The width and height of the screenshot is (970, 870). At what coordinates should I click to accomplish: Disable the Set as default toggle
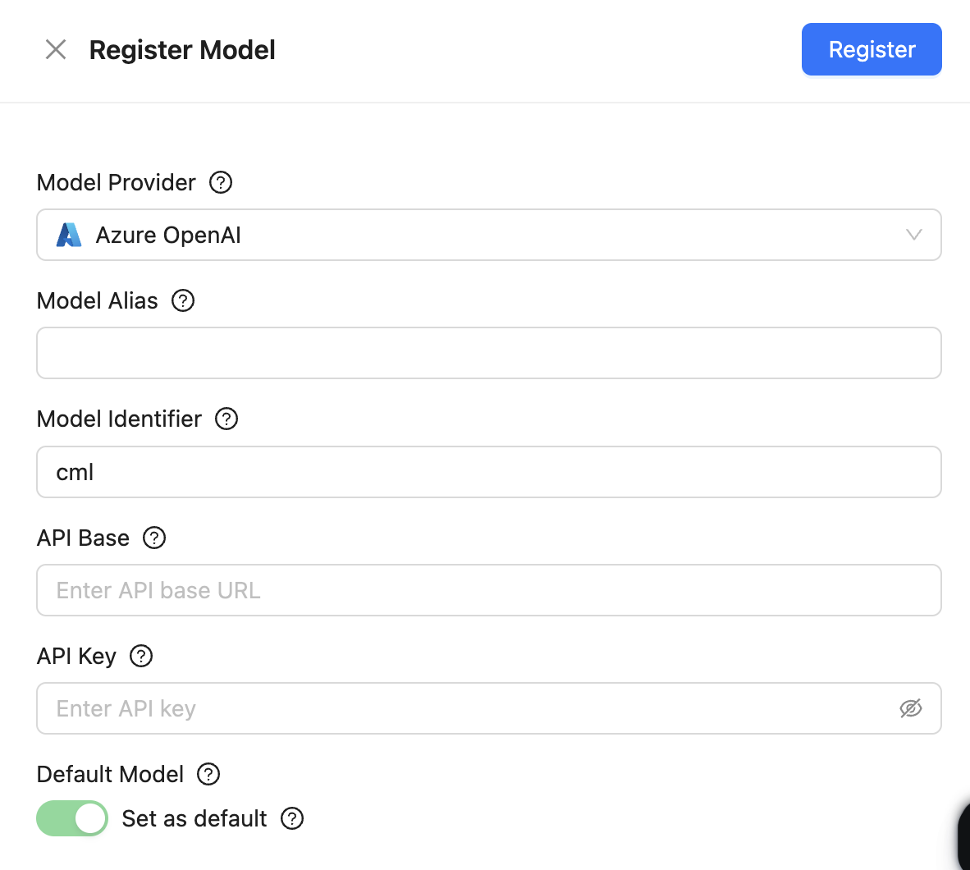point(72,818)
